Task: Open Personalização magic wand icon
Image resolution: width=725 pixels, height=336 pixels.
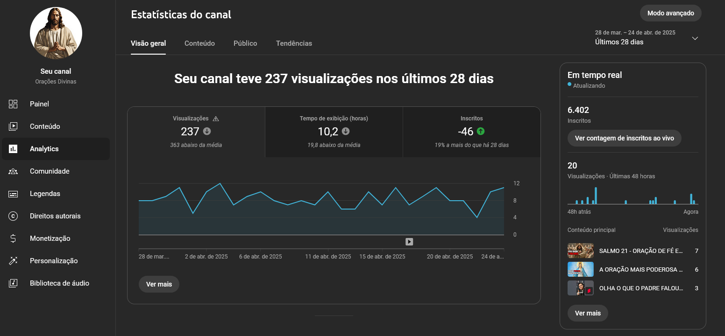Action: click(13, 261)
